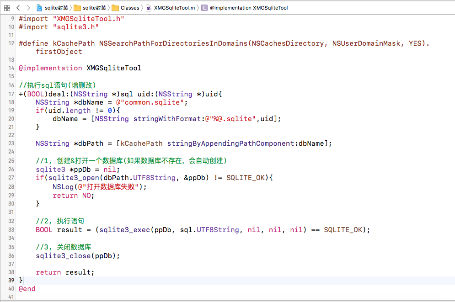The height and width of the screenshot is (302, 455).
Task: Click stringByAppendingPathComponent: call
Action: click(232, 143)
